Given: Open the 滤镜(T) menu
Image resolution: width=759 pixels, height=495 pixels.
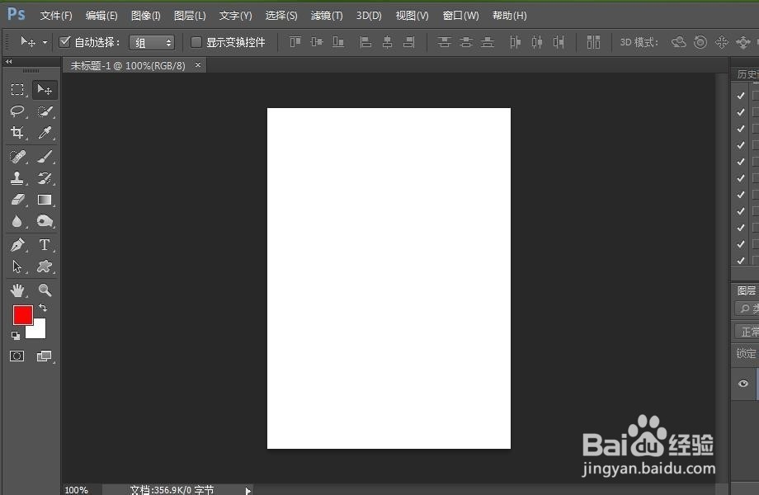Looking at the screenshot, I should click(327, 16).
